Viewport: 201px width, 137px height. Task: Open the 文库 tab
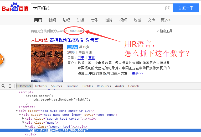click(151, 20)
